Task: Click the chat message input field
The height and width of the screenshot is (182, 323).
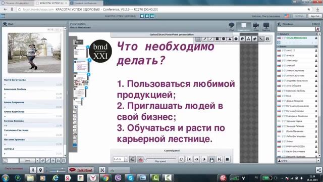Action: click(x=13, y=161)
